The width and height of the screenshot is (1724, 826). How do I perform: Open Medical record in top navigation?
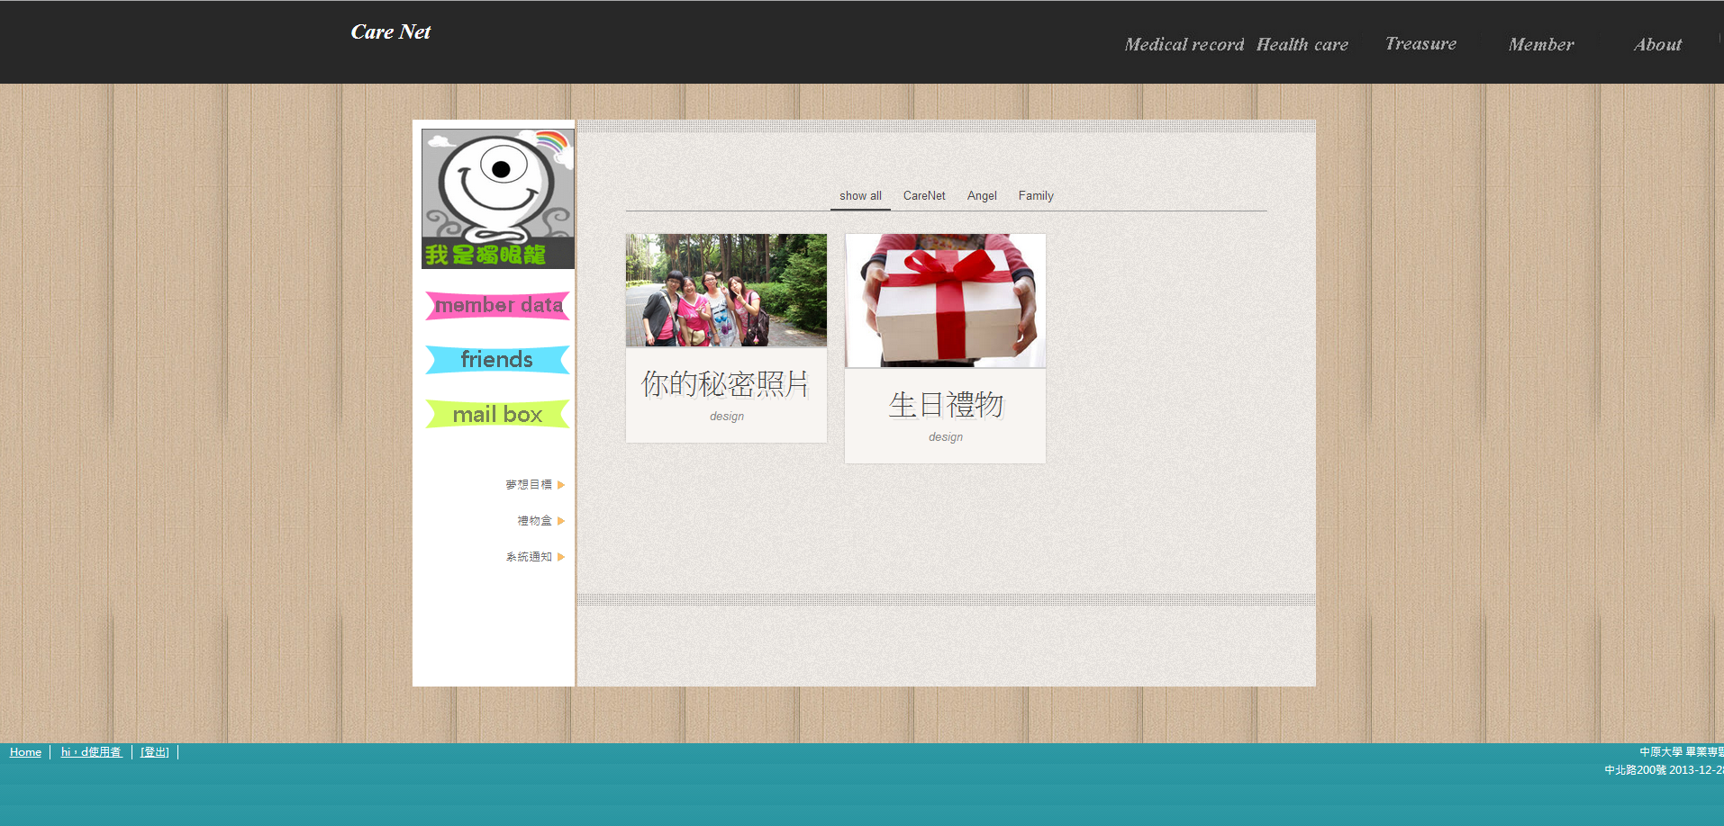1184,45
